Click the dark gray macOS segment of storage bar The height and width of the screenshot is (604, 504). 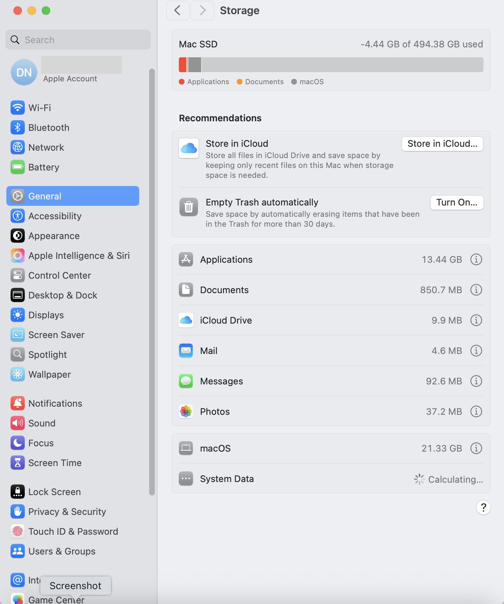(x=195, y=65)
